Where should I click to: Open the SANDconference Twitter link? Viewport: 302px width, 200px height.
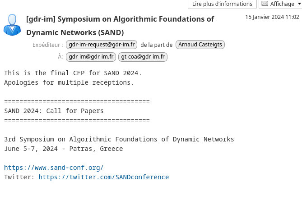click(104, 177)
